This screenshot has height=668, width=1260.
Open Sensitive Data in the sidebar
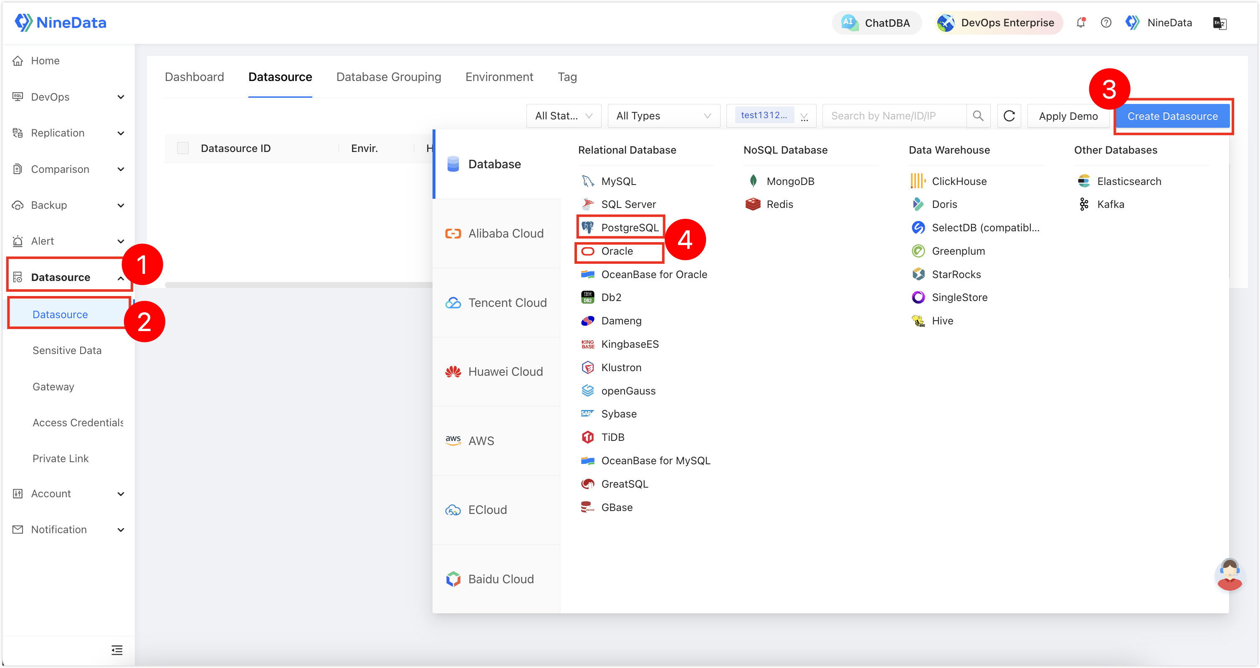[x=67, y=351]
